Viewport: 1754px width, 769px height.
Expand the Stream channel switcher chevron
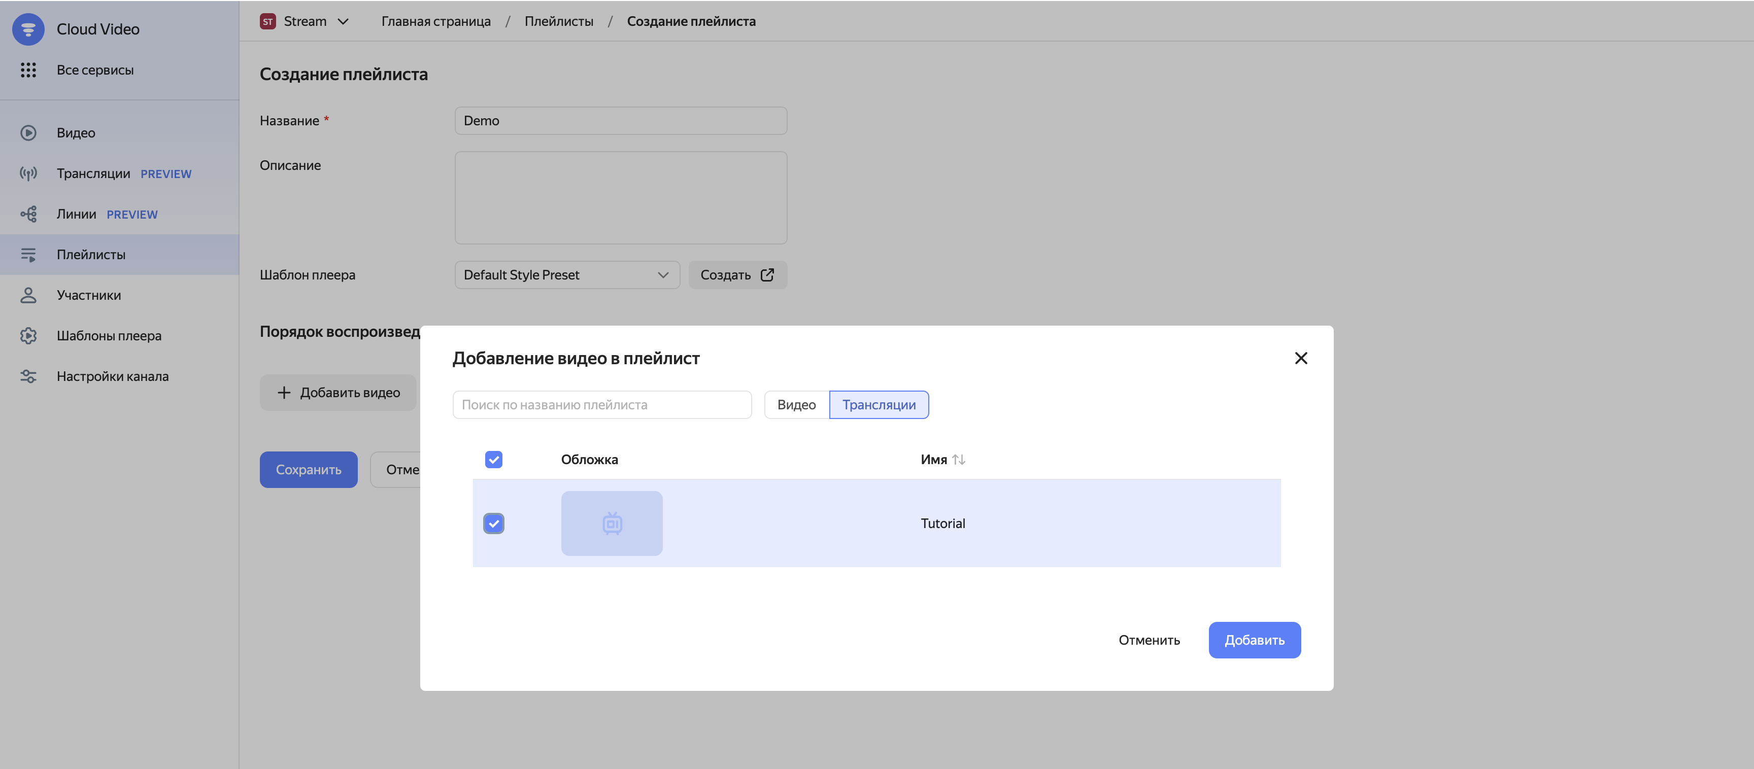coord(343,21)
